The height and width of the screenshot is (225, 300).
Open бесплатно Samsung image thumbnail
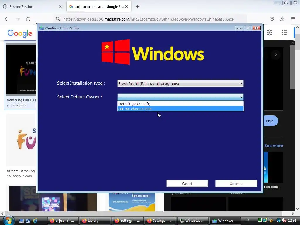pyautogui.click(x=132, y=202)
